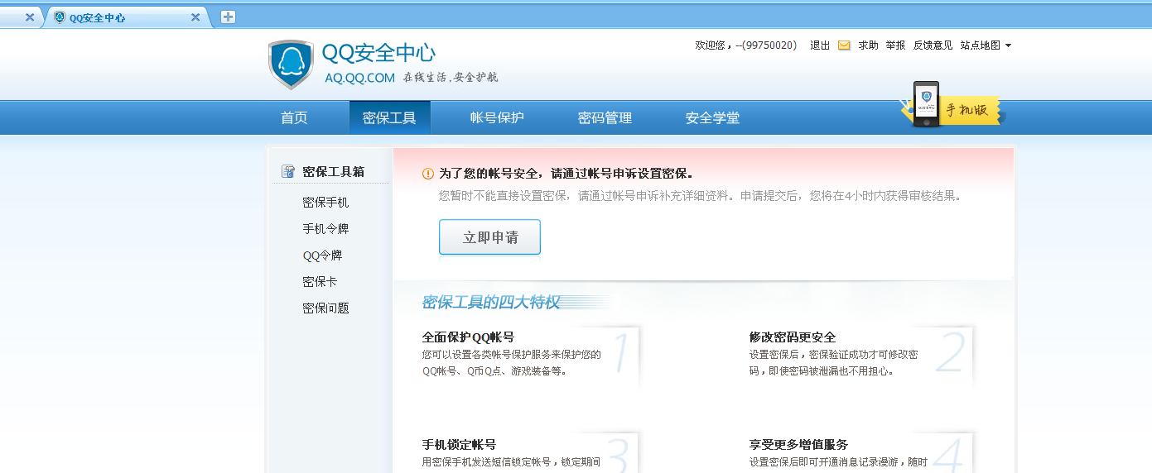Open the mail envelope icon in header
Viewport: 1152px width, 473px height.
(x=844, y=45)
